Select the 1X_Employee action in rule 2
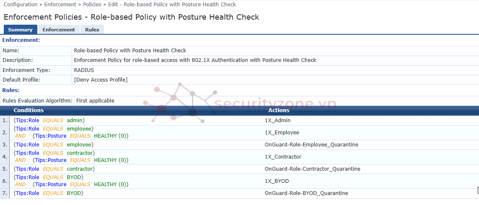The height and width of the screenshot is (205, 479). 282,133
